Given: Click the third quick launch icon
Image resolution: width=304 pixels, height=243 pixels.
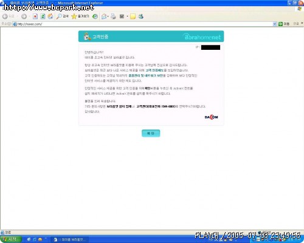Looking at the screenshot, I should click(x=40, y=239).
